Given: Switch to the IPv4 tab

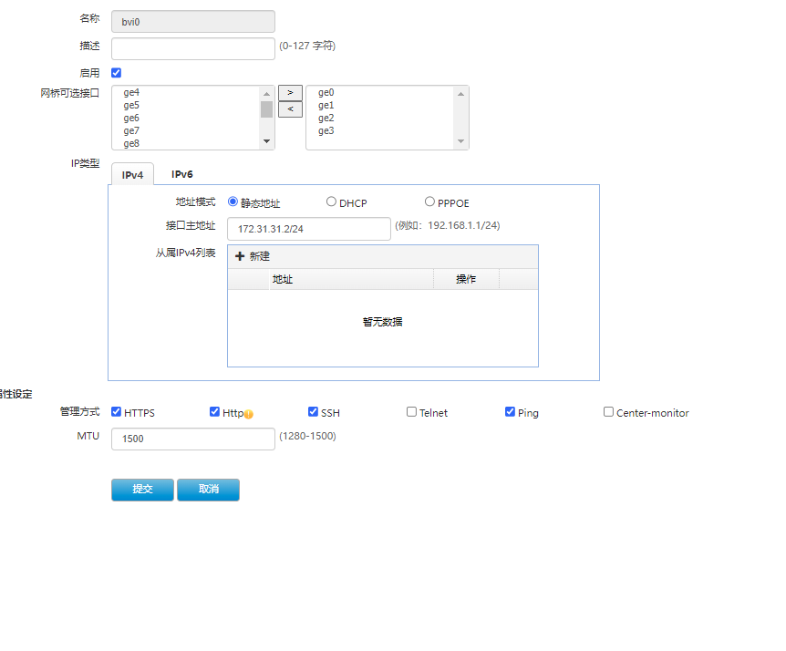Looking at the screenshot, I should point(132,174).
